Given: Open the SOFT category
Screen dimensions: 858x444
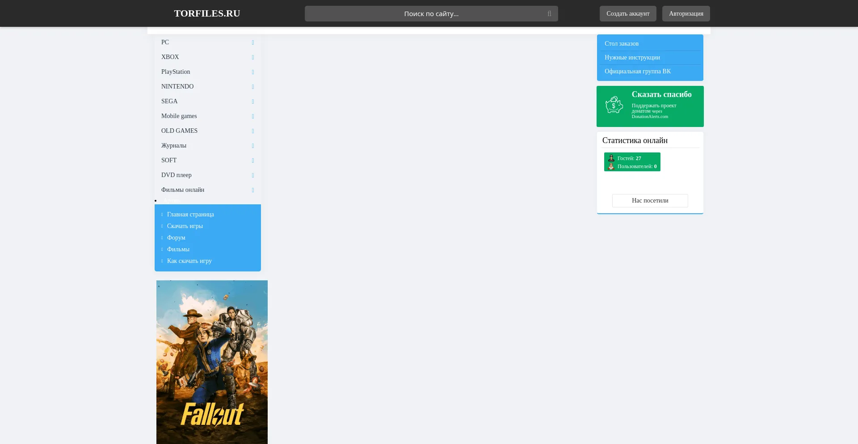Looking at the screenshot, I should pyautogui.click(x=169, y=160).
